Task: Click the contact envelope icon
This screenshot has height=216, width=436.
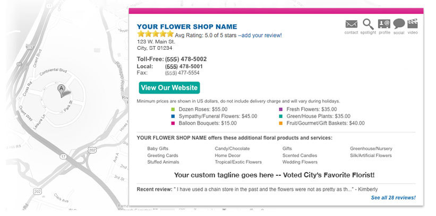Action: coord(351,24)
